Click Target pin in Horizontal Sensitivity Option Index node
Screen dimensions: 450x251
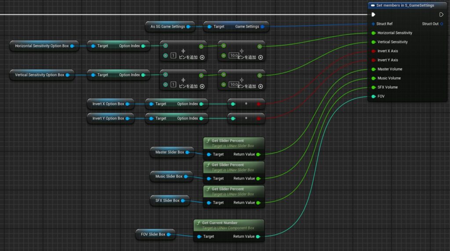pos(93,46)
